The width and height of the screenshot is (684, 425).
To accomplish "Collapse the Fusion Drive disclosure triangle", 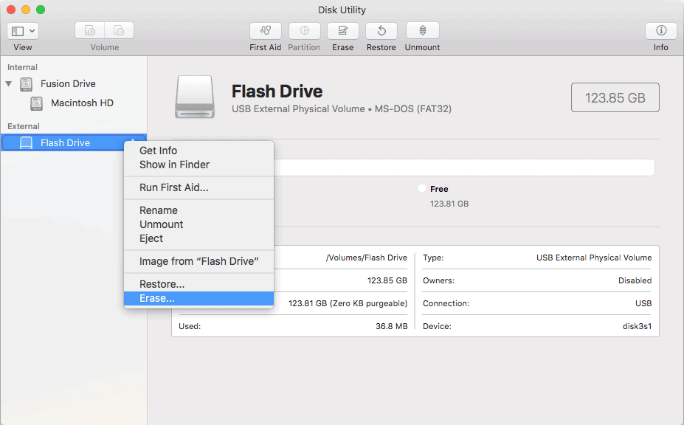I will pos(9,83).
